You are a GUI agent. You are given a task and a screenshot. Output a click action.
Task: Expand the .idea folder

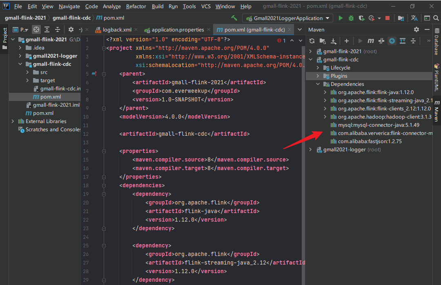point(20,47)
